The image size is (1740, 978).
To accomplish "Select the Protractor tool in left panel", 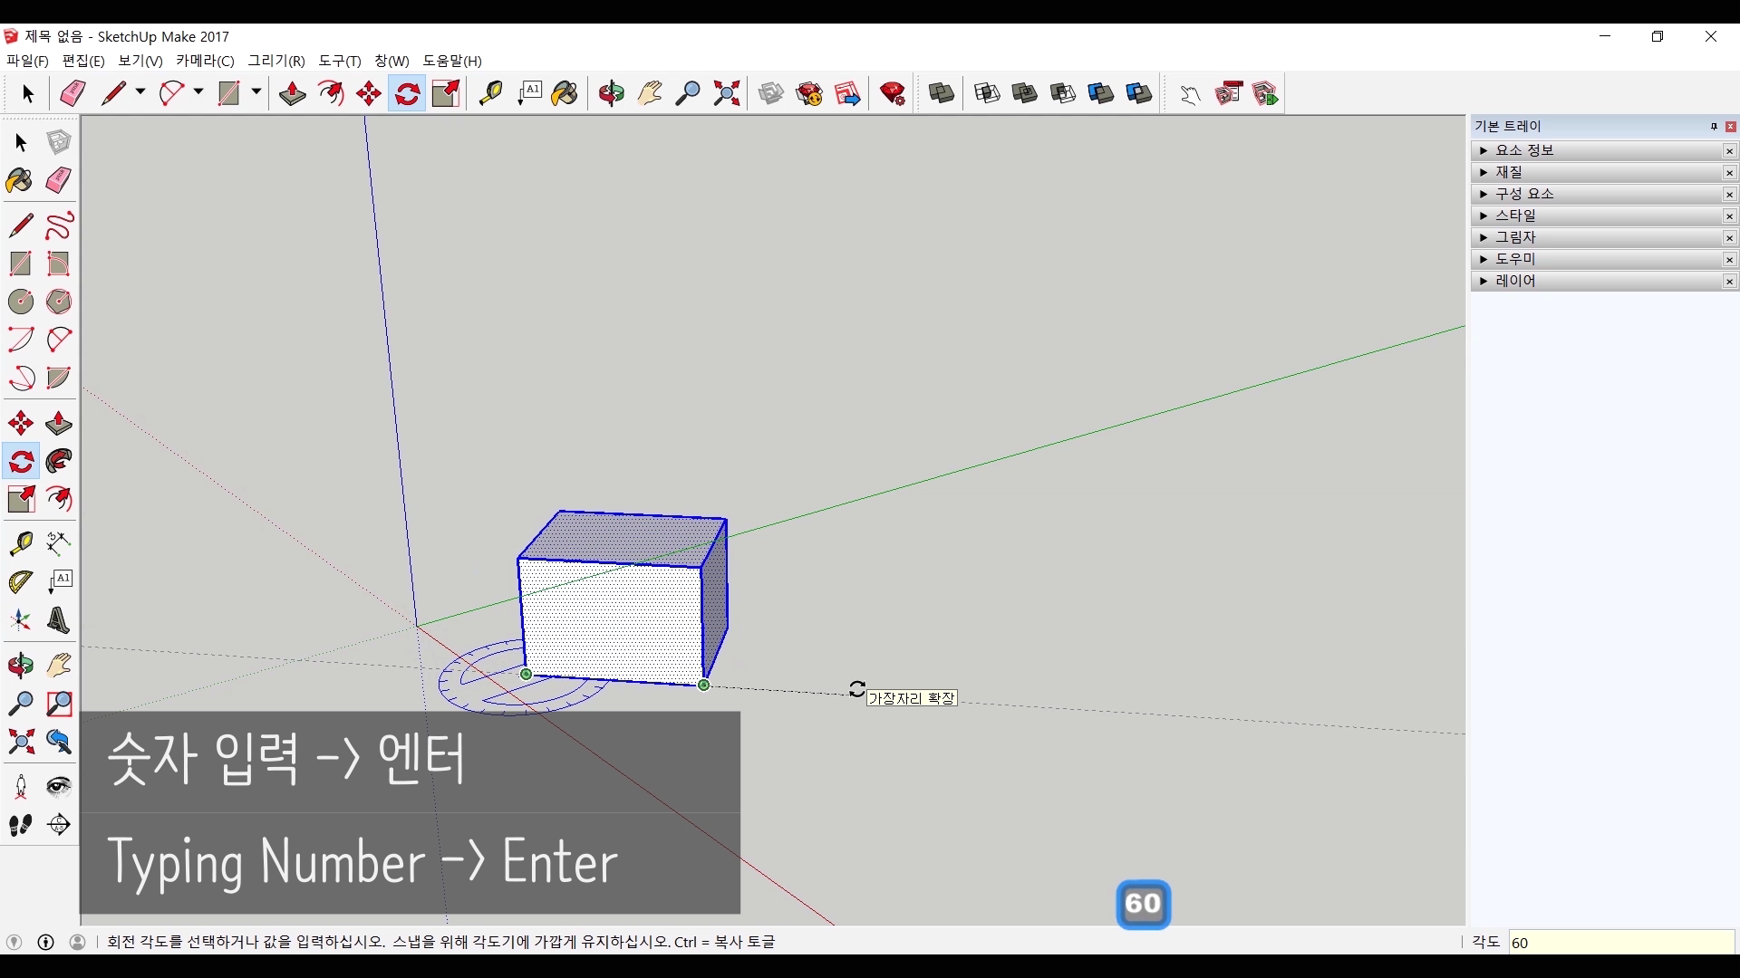I will [x=20, y=581].
